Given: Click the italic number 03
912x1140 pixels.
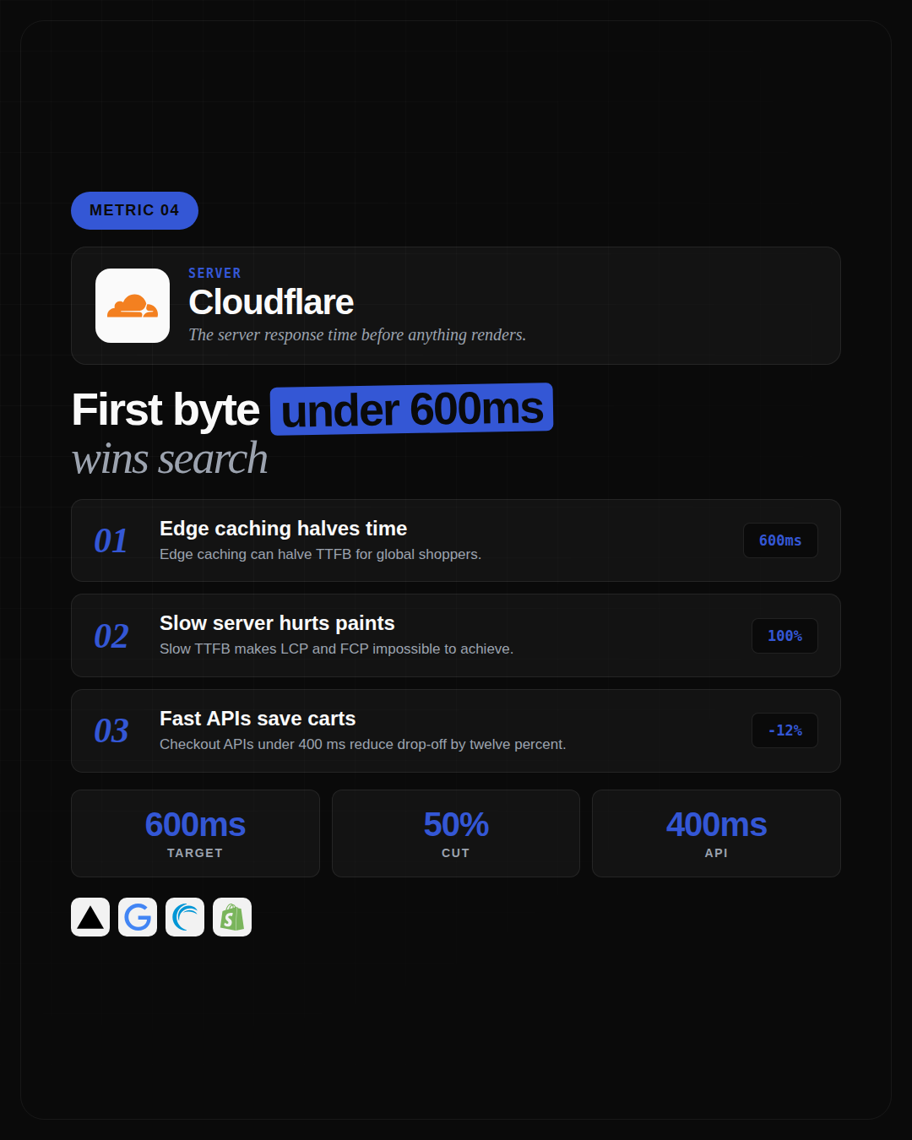Looking at the screenshot, I should 111,730.
